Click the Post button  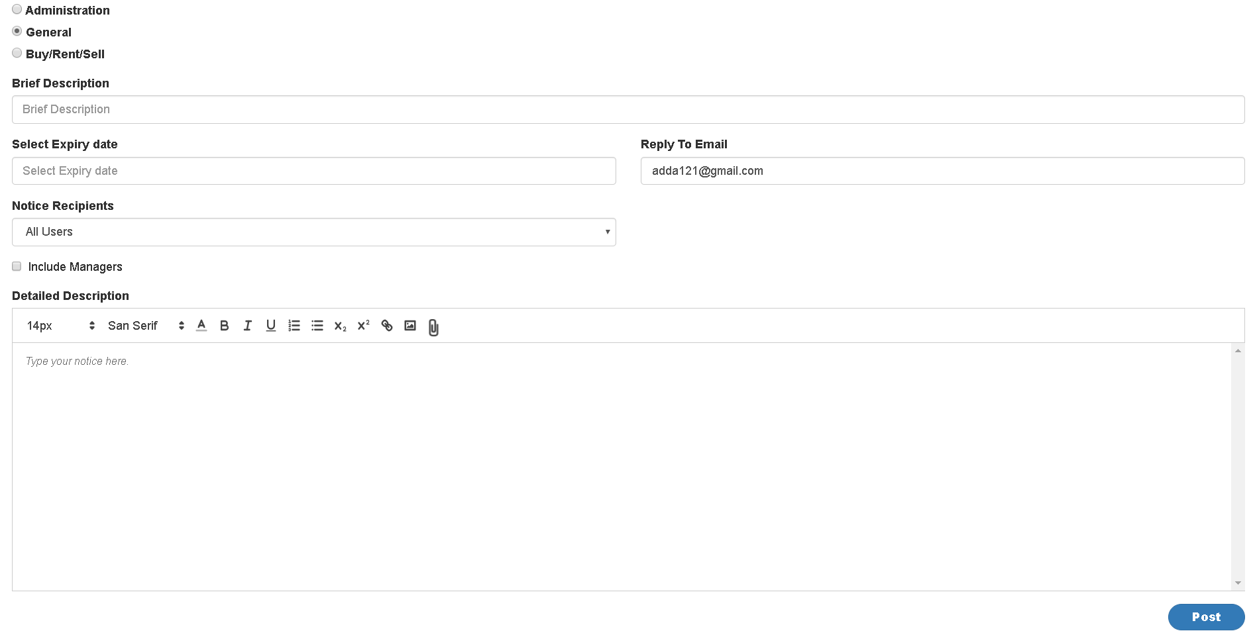[1206, 617]
